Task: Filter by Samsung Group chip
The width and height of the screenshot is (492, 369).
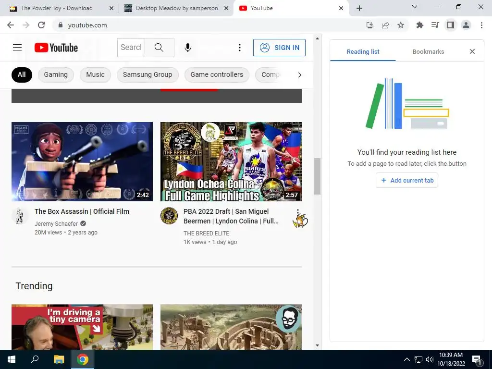Action: [148, 74]
